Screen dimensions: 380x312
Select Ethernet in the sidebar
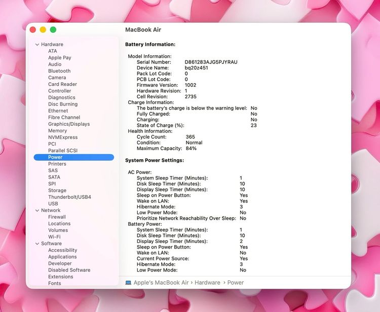[58, 111]
